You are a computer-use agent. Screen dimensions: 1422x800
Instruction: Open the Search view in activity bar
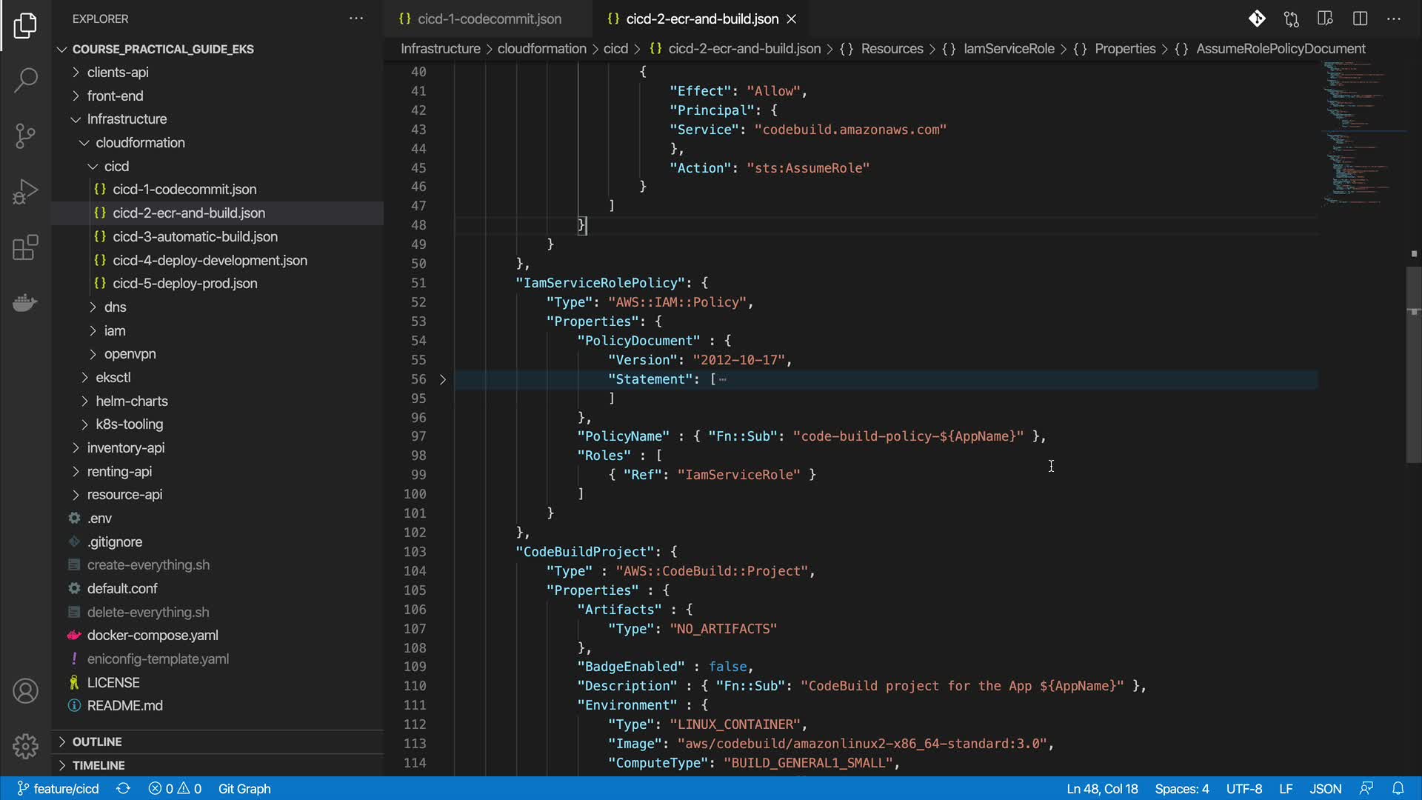[x=25, y=80]
